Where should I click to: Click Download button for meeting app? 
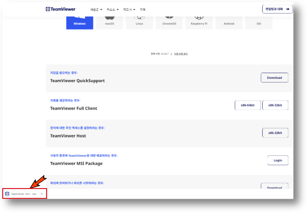point(274,186)
